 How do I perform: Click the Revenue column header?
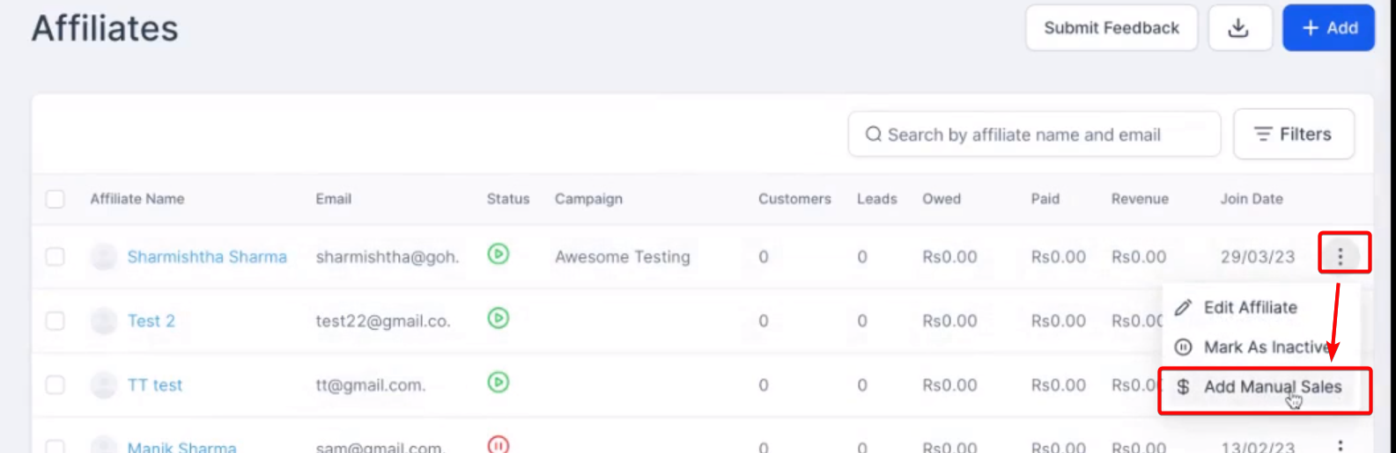tap(1140, 199)
